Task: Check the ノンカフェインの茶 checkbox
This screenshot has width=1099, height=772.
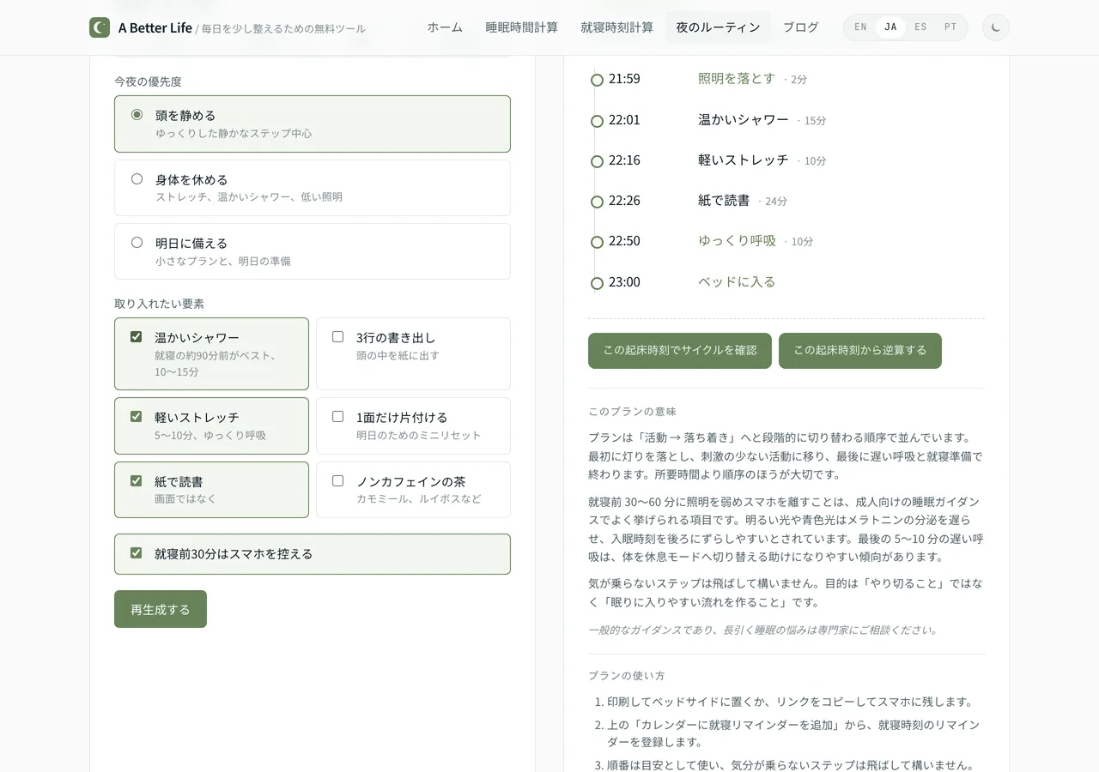Action: pos(337,480)
